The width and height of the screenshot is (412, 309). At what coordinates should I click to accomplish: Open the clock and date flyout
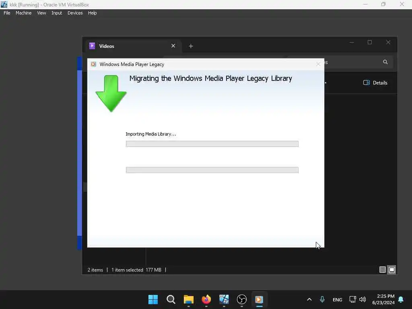tap(383, 299)
